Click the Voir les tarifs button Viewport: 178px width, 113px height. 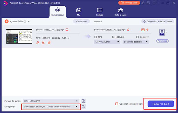click(x=129, y=3)
